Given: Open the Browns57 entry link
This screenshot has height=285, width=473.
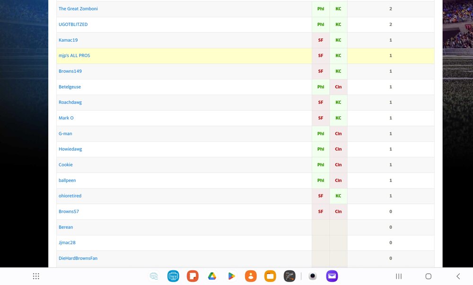Looking at the screenshot, I should [x=69, y=211].
